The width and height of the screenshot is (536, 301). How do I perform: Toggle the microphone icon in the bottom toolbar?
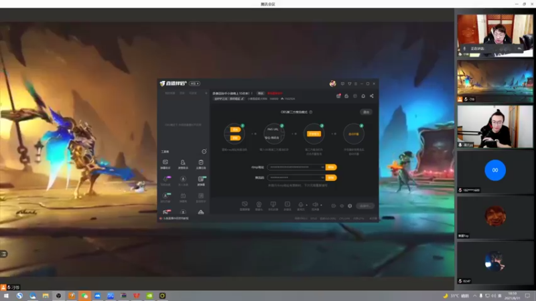coord(300,205)
